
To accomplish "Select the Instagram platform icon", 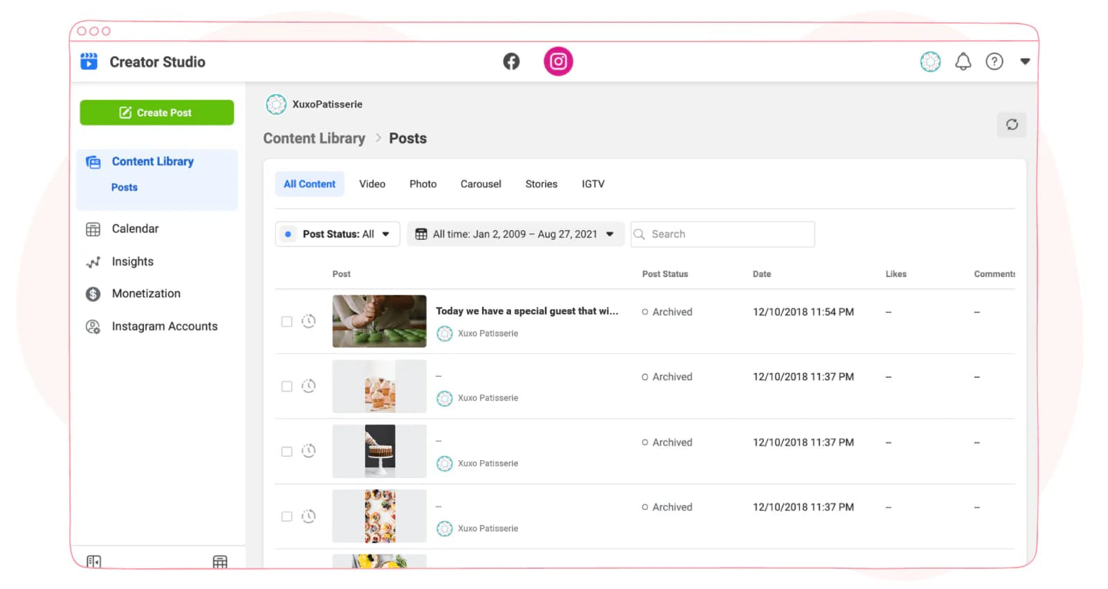I will click(x=558, y=62).
